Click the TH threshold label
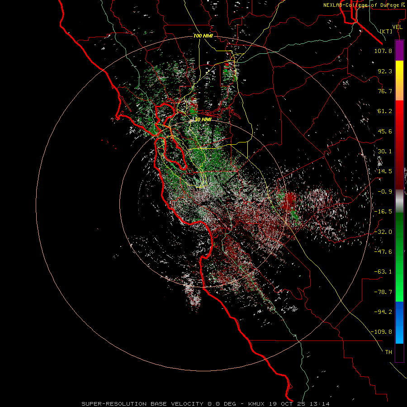This screenshot has width=407, height=407. click(388, 352)
